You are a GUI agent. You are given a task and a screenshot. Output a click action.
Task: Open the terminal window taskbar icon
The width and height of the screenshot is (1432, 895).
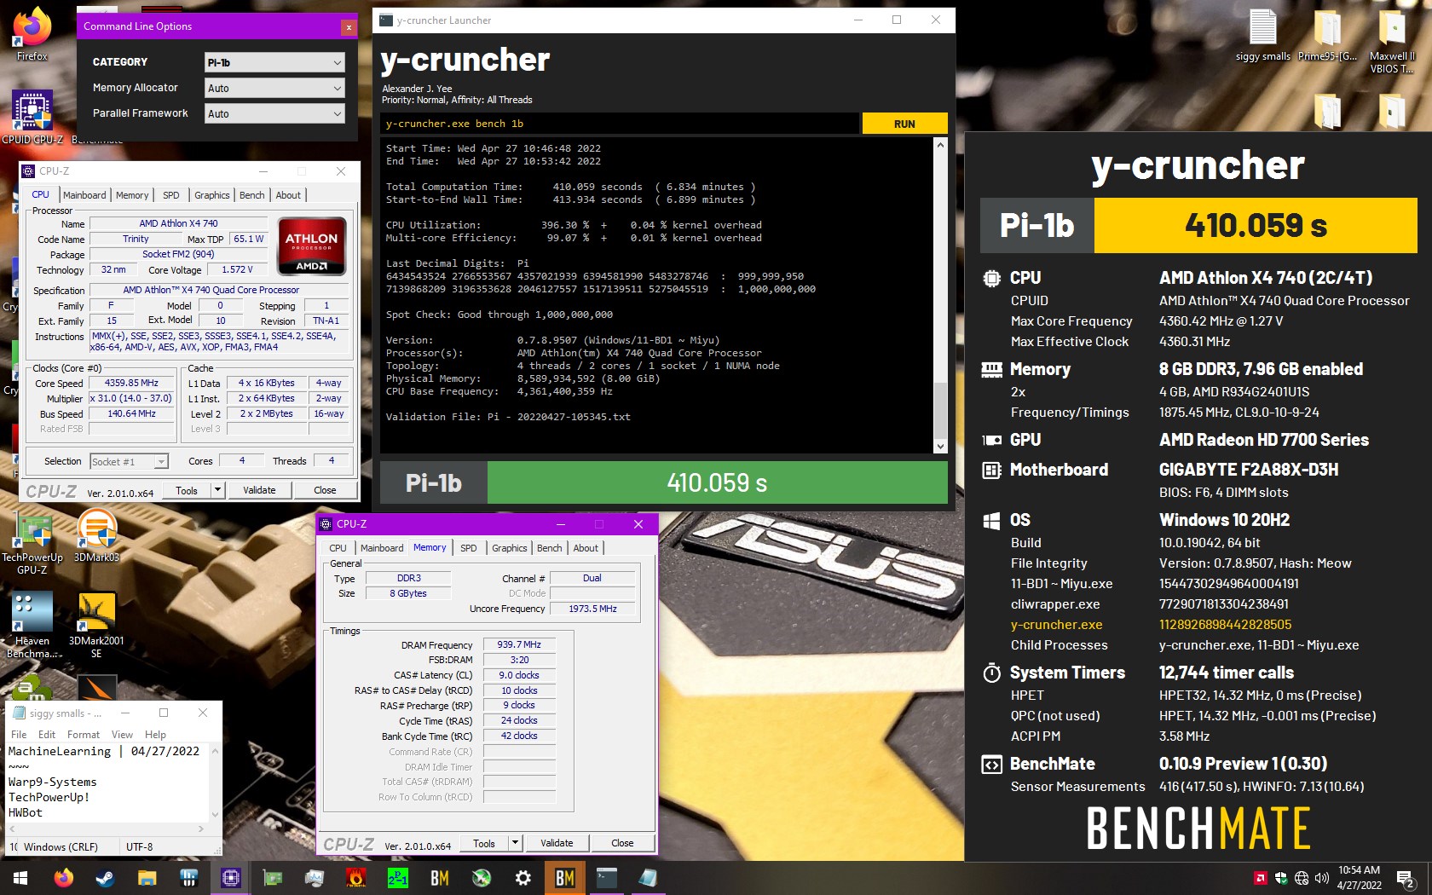pyautogui.click(x=607, y=877)
